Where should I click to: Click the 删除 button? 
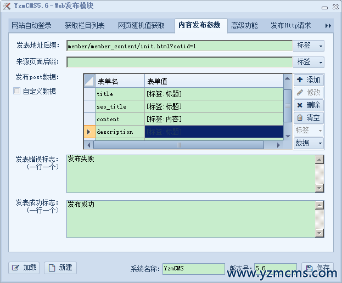[x=309, y=105]
